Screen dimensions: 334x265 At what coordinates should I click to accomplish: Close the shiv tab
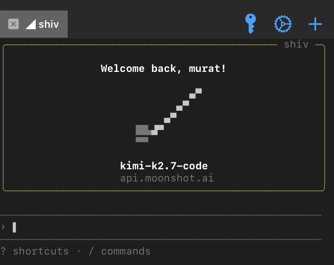[x=13, y=24]
